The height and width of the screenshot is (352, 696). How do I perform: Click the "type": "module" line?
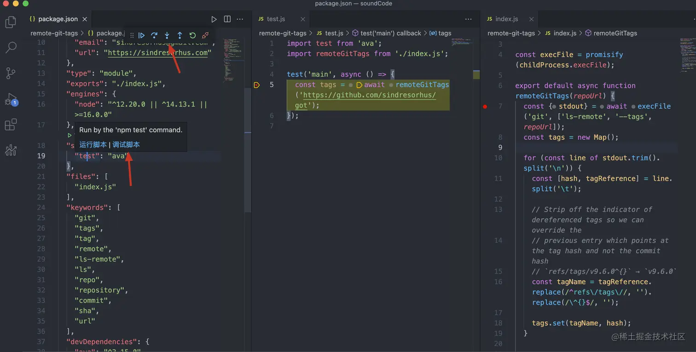[101, 74]
